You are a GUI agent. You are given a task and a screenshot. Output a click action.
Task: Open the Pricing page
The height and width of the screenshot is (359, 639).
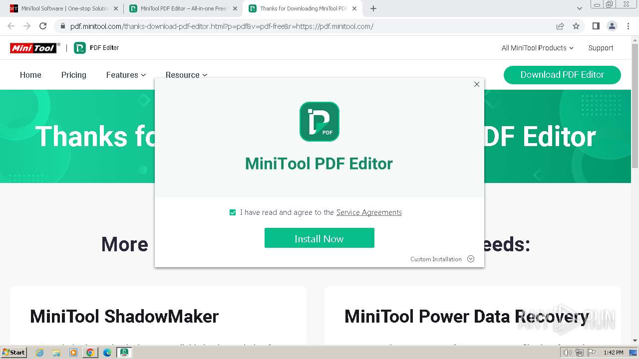point(74,75)
